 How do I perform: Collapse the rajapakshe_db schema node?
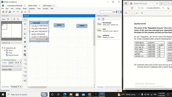tap(2, 48)
